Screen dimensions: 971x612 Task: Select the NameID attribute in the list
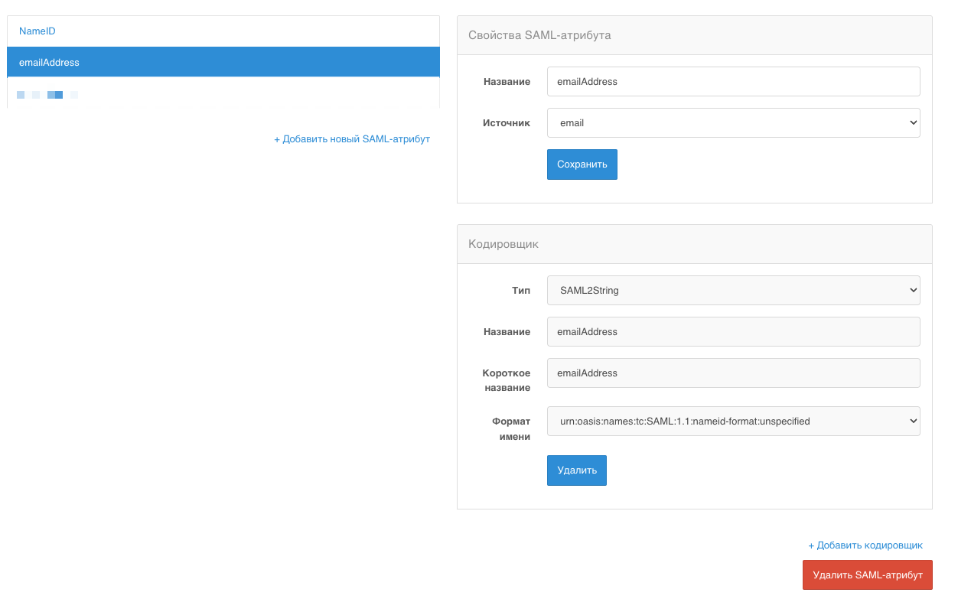37,31
